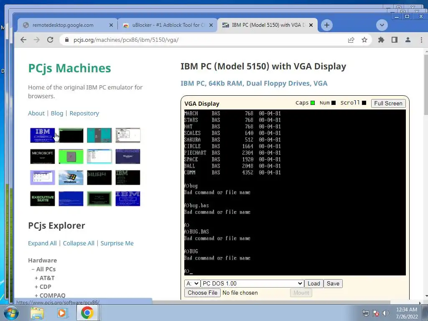
Task: Open the dark blue Windows thumbnail in second row
Action: (x=128, y=156)
